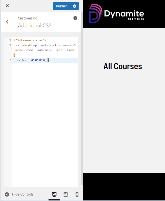
Task: Click the .menu-item .sub-menu .menu-link line
Action: [44, 50]
